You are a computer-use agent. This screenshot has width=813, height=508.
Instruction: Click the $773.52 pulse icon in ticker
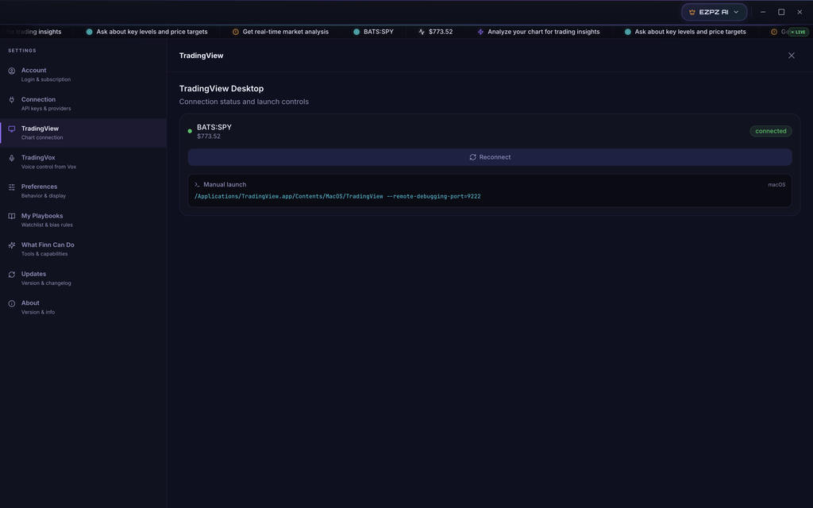pos(422,32)
